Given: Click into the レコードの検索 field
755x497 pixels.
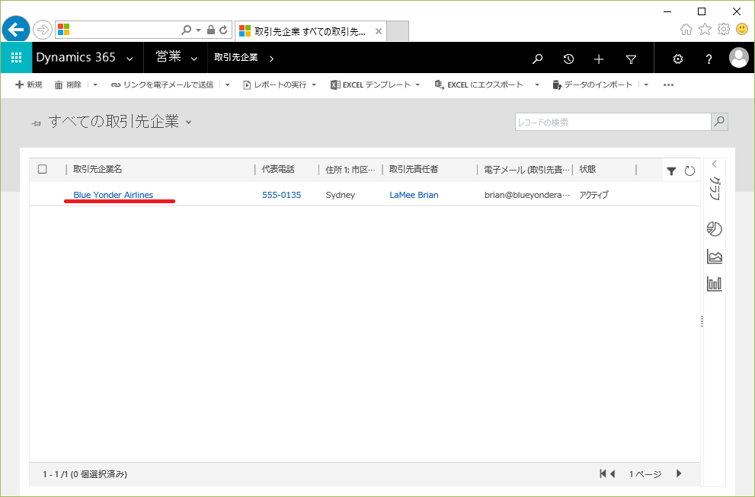Looking at the screenshot, I should click(613, 122).
